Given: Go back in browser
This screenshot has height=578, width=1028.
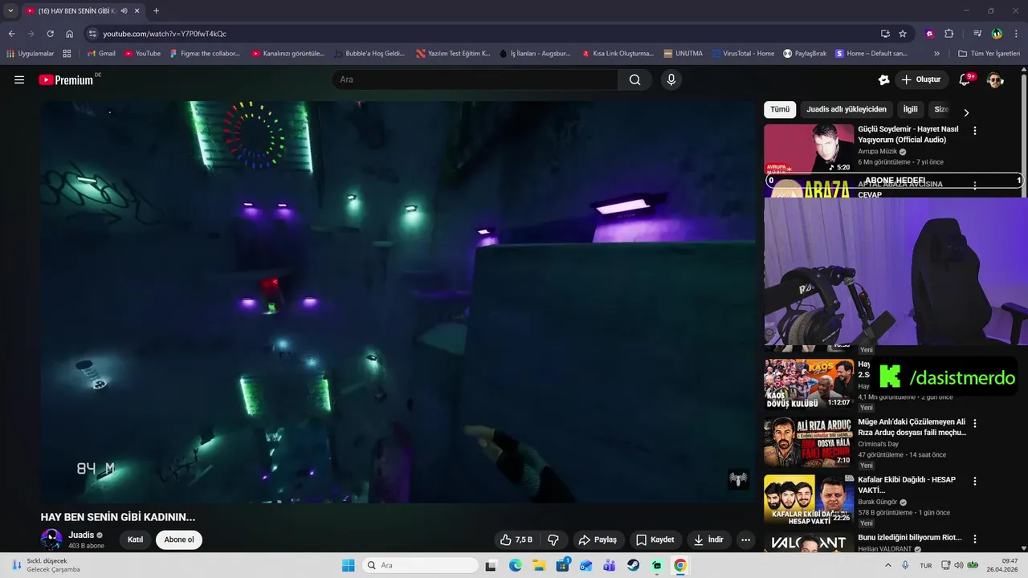Looking at the screenshot, I should [11, 34].
